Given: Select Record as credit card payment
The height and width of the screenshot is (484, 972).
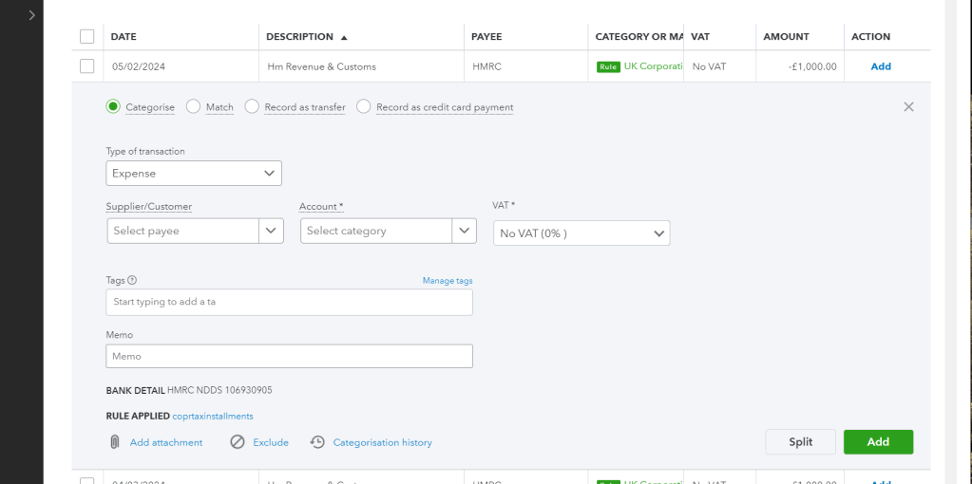Looking at the screenshot, I should pos(364,106).
